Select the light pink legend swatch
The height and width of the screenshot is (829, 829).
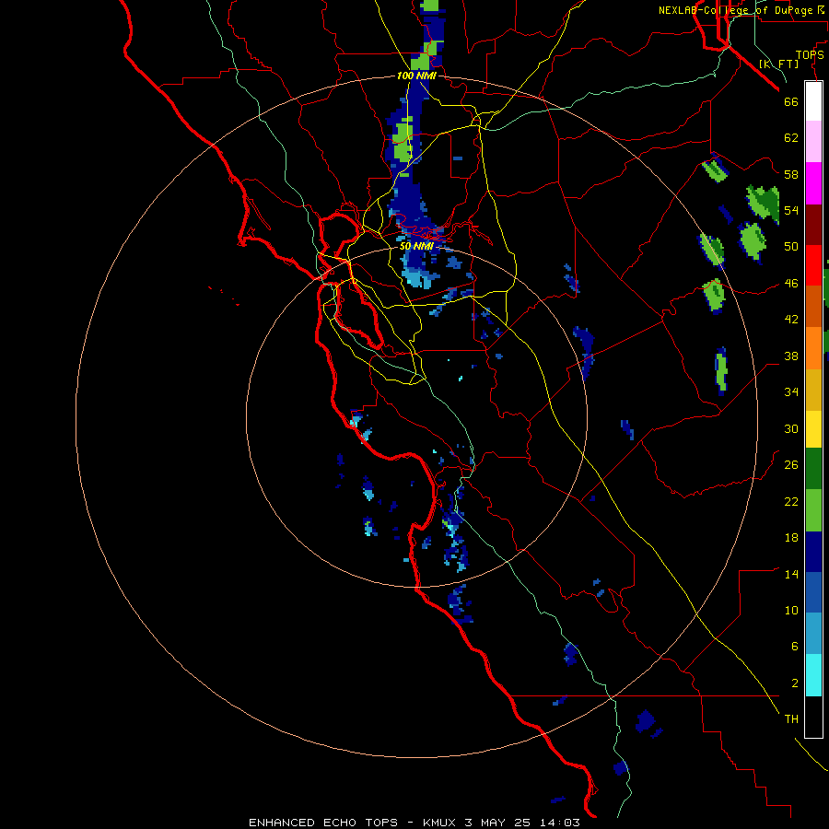813,141
